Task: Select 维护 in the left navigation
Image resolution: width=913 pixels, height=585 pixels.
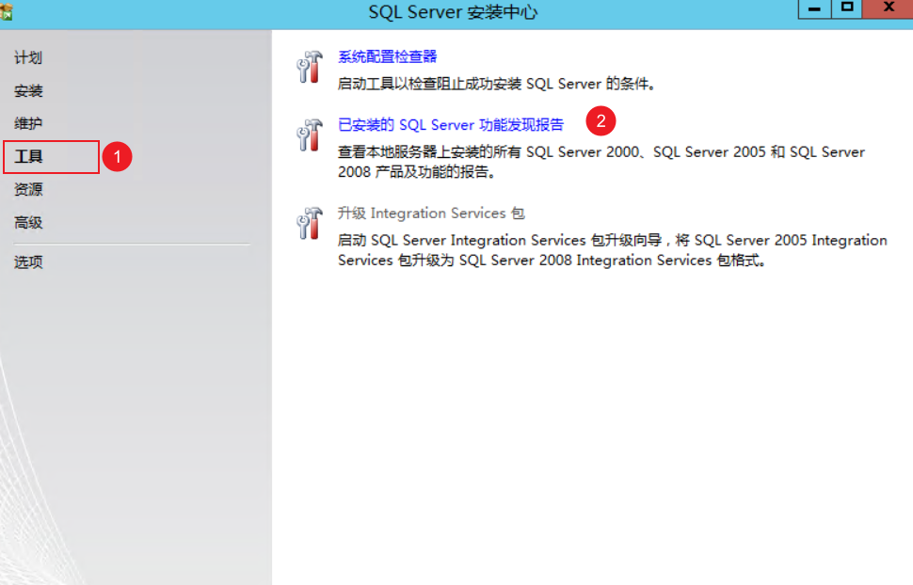Action: 28,124
